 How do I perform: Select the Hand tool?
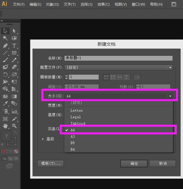(x=5, y=126)
